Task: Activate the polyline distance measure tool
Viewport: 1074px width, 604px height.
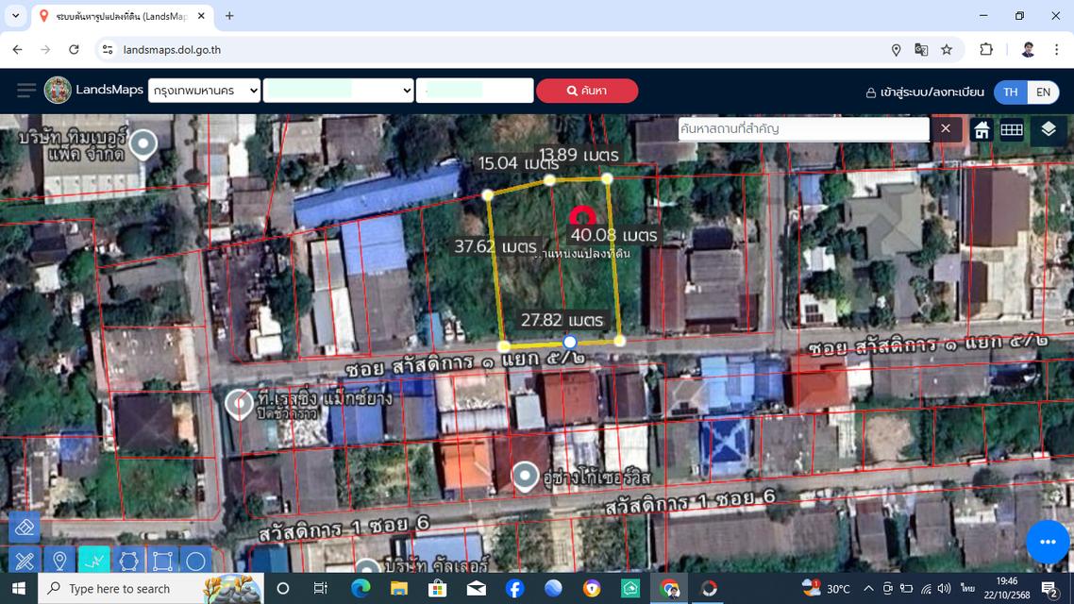Action: [x=93, y=562]
